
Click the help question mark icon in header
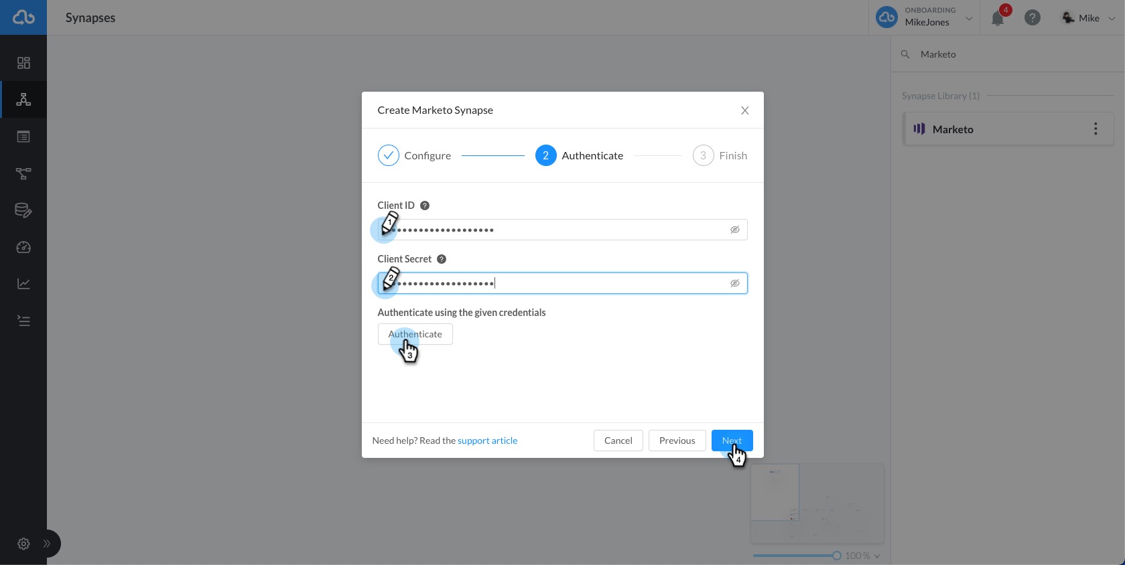click(1033, 18)
